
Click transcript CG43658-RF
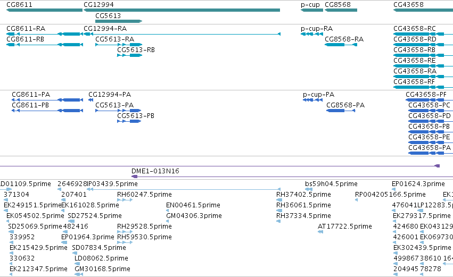pyautogui.click(x=423, y=87)
